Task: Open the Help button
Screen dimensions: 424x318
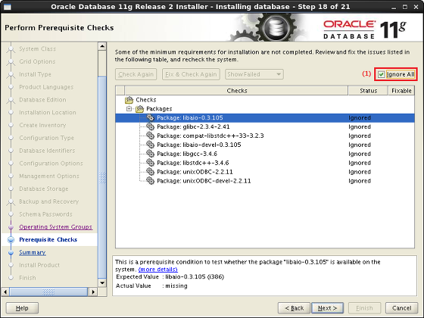Action: 22,308
